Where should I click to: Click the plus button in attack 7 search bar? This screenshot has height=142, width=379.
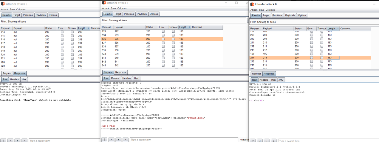coord(118,140)
